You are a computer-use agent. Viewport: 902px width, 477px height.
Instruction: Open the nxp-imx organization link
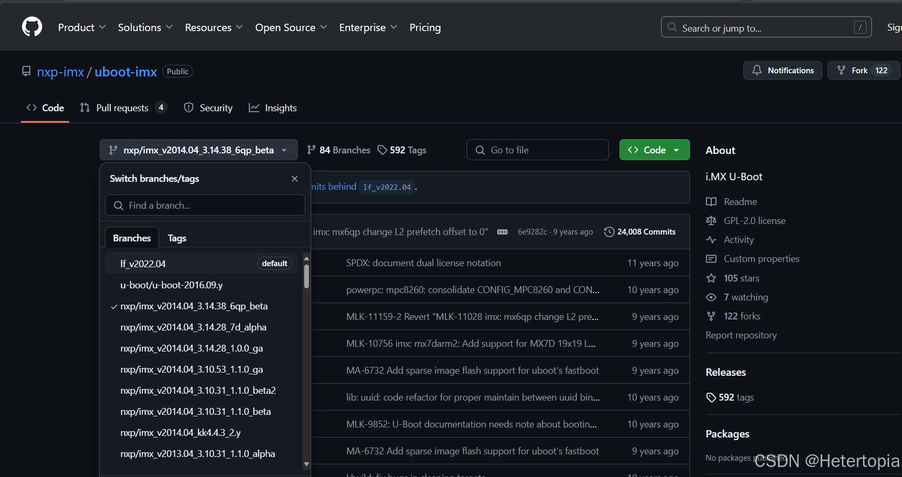pos(60,72)
